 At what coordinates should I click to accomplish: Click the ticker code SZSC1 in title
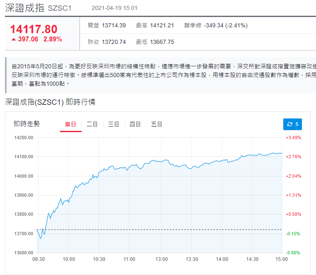point(60,8)
